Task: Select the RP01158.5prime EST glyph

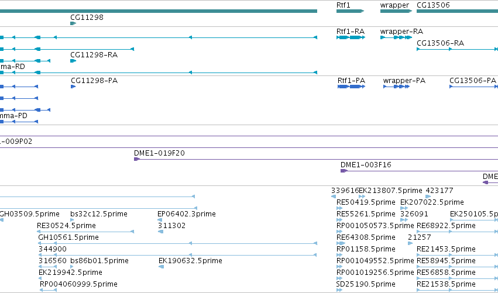Action: click(339, 255)
